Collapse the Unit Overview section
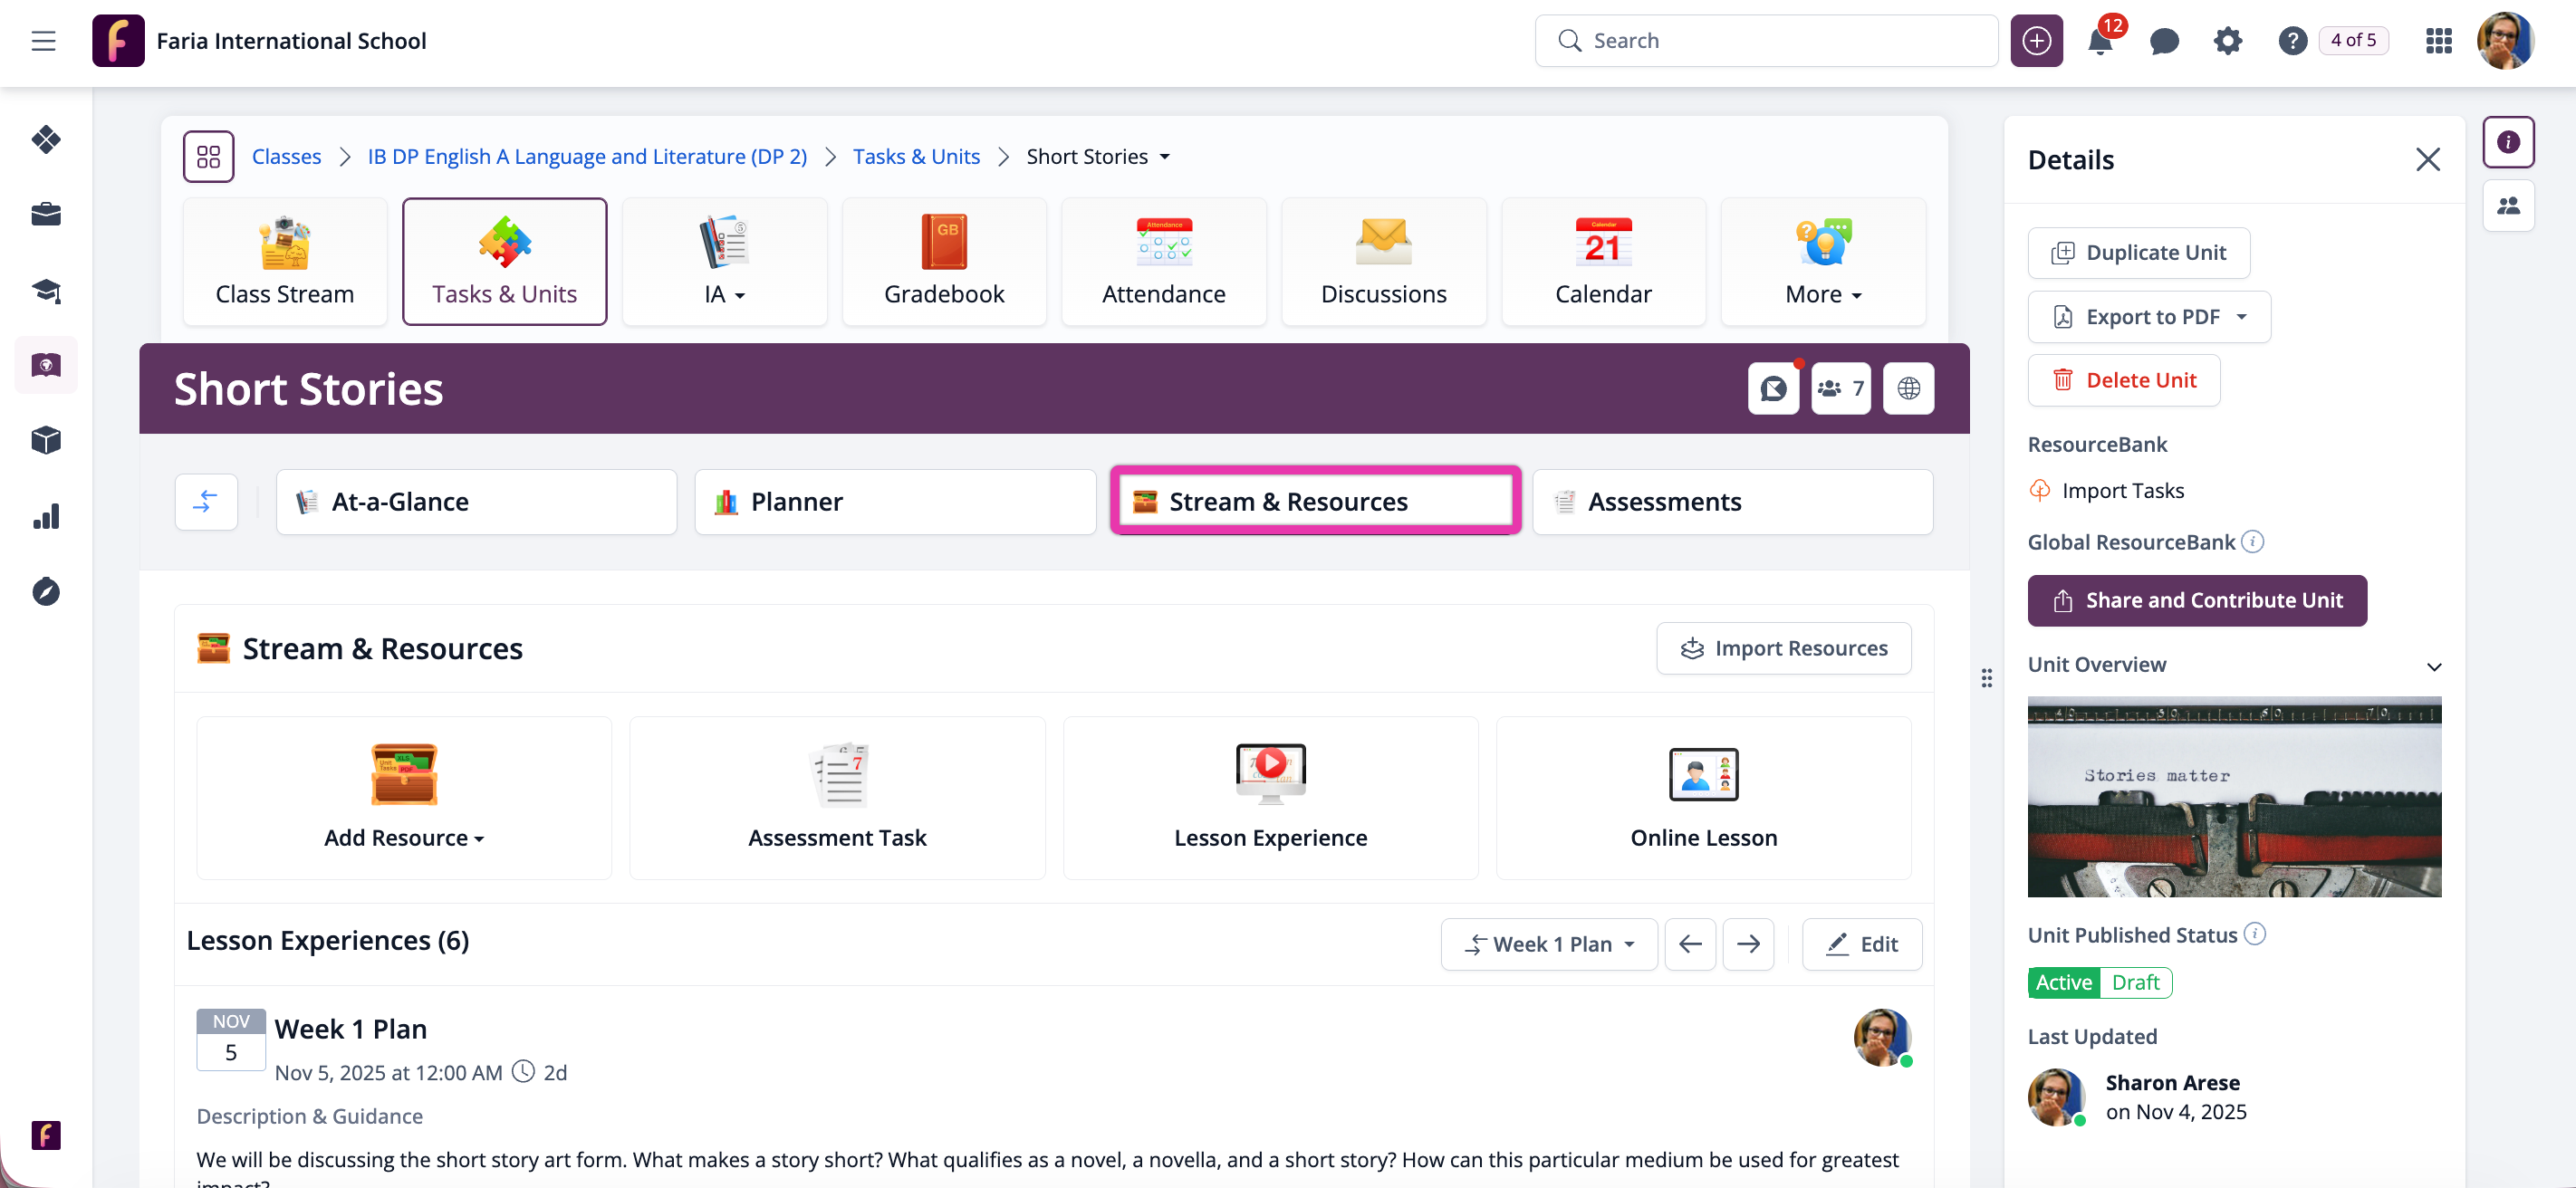This screenshot has width=2576, height=1188. 2433,666
